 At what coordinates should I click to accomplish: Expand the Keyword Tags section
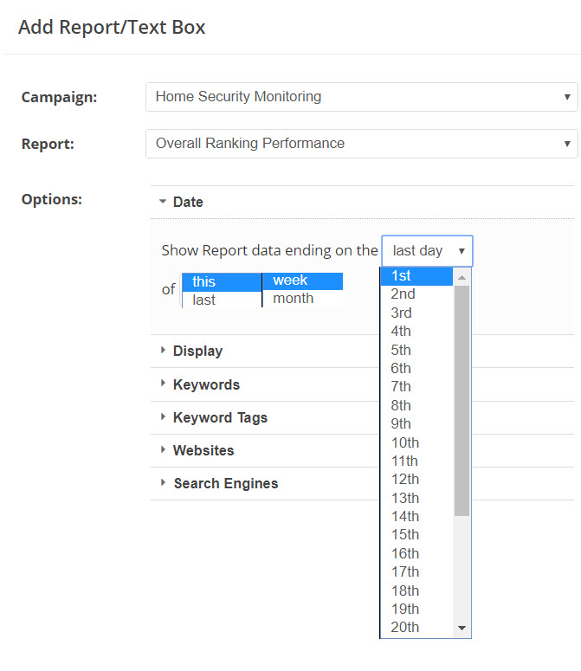(220, 417)
